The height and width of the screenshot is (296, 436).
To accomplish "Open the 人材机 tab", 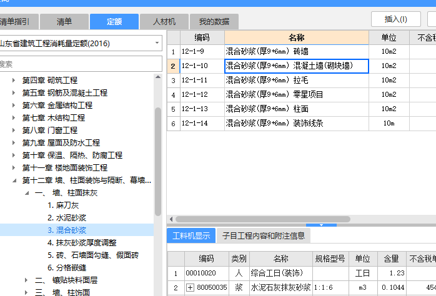I will pyautogui.click(x=164, y=22).
